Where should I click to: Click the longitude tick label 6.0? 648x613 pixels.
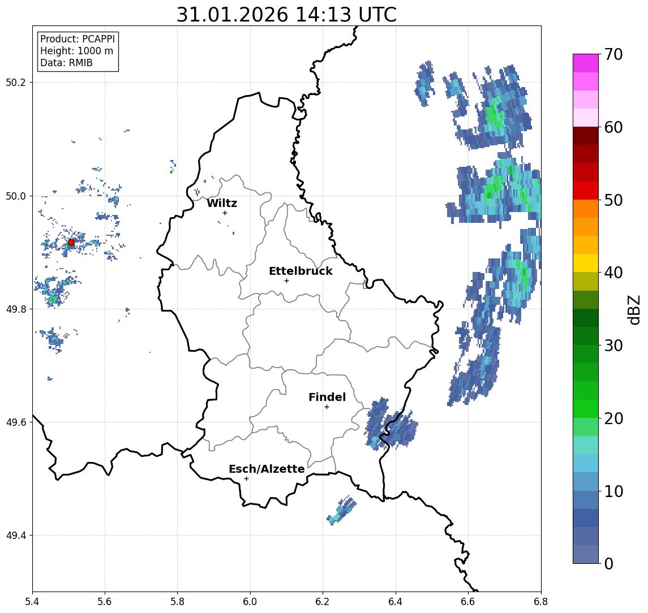(x=250, y=602)
